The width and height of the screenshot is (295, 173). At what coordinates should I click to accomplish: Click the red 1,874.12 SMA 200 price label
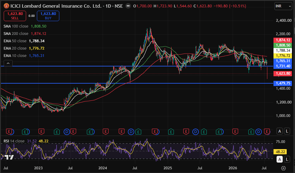pos(283,40)
